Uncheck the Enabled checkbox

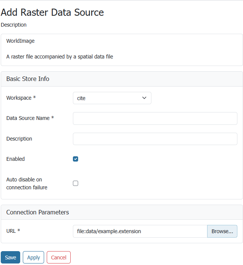[x=76, y=159]
